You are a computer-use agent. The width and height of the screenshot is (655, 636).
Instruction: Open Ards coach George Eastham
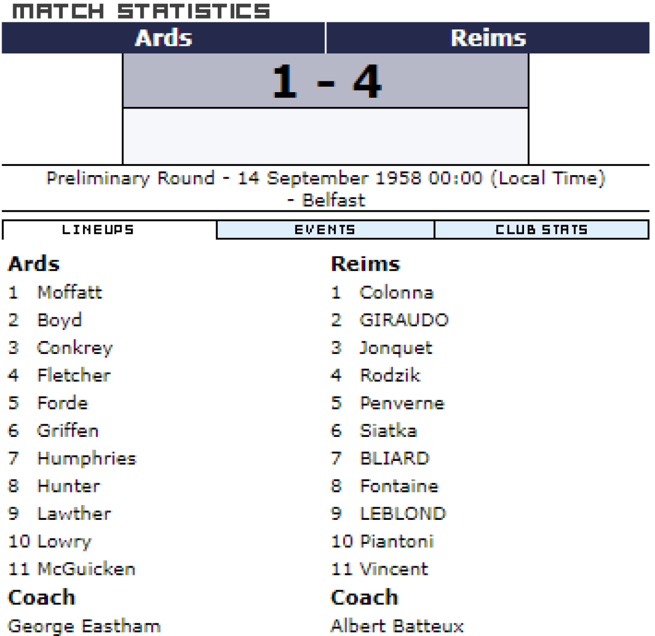tap(85, 626)
